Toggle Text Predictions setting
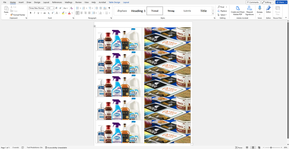The height and width of the screenshot is (149, 289). (x=35, y=148)
